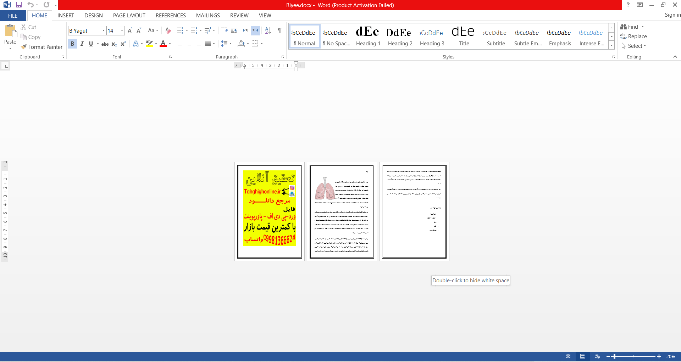Toggle Justify alignment
The image size is (681, 362).
pos(208,44)
